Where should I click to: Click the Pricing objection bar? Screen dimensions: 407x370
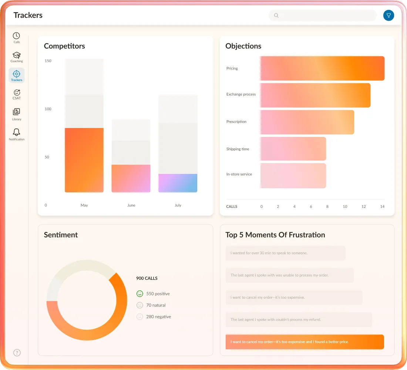tap(322, 68)
